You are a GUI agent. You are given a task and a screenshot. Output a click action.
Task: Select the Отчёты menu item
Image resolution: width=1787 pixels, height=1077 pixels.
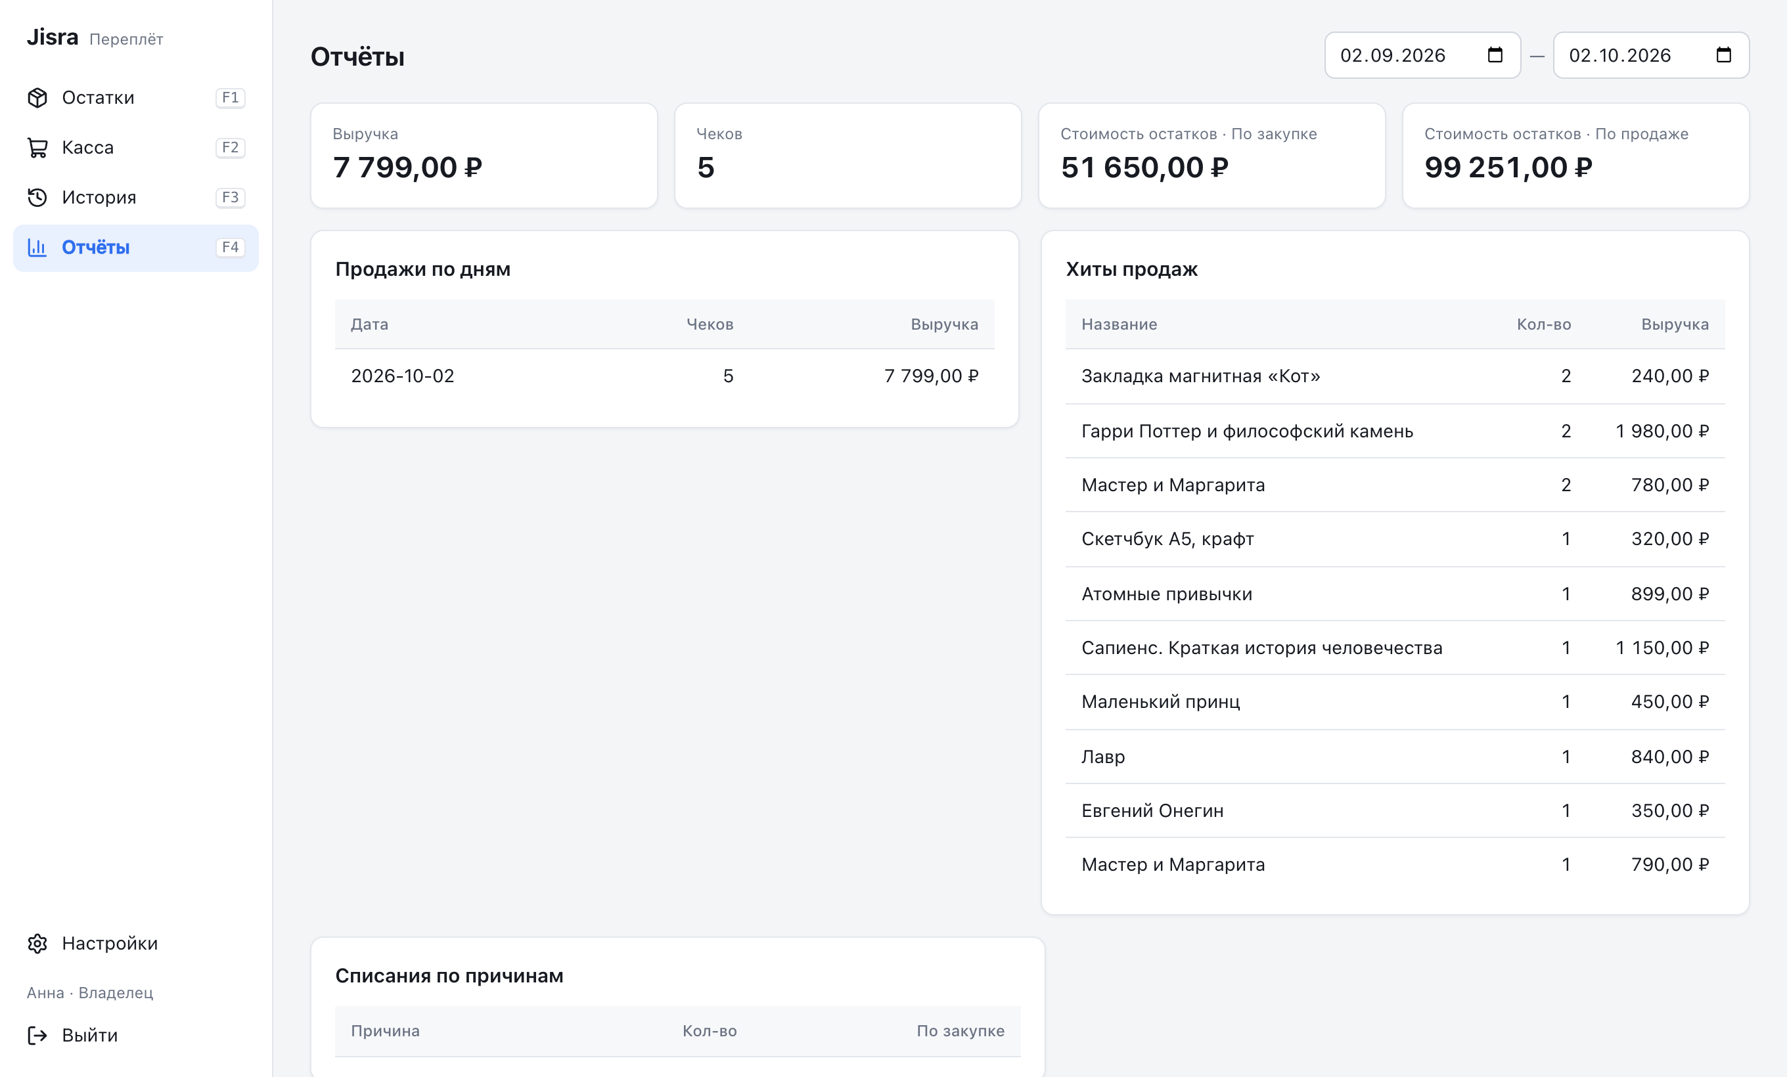[135, 247]
